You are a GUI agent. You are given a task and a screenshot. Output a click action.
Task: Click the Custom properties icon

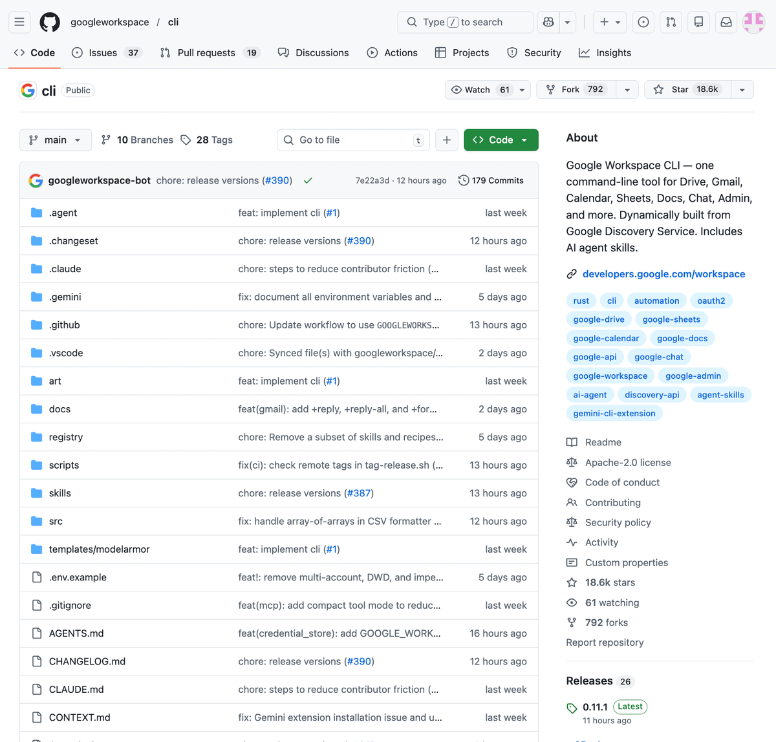(572, 562)
